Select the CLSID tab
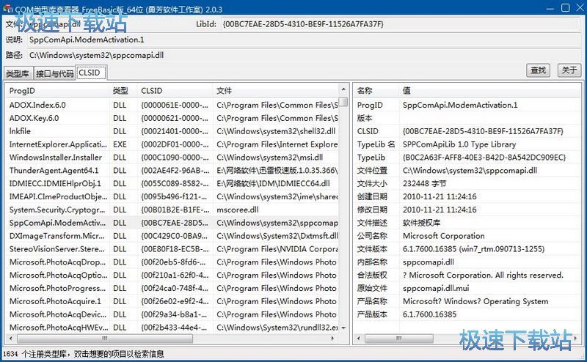Viewport: 587px width, 362px height. point(90,73)
